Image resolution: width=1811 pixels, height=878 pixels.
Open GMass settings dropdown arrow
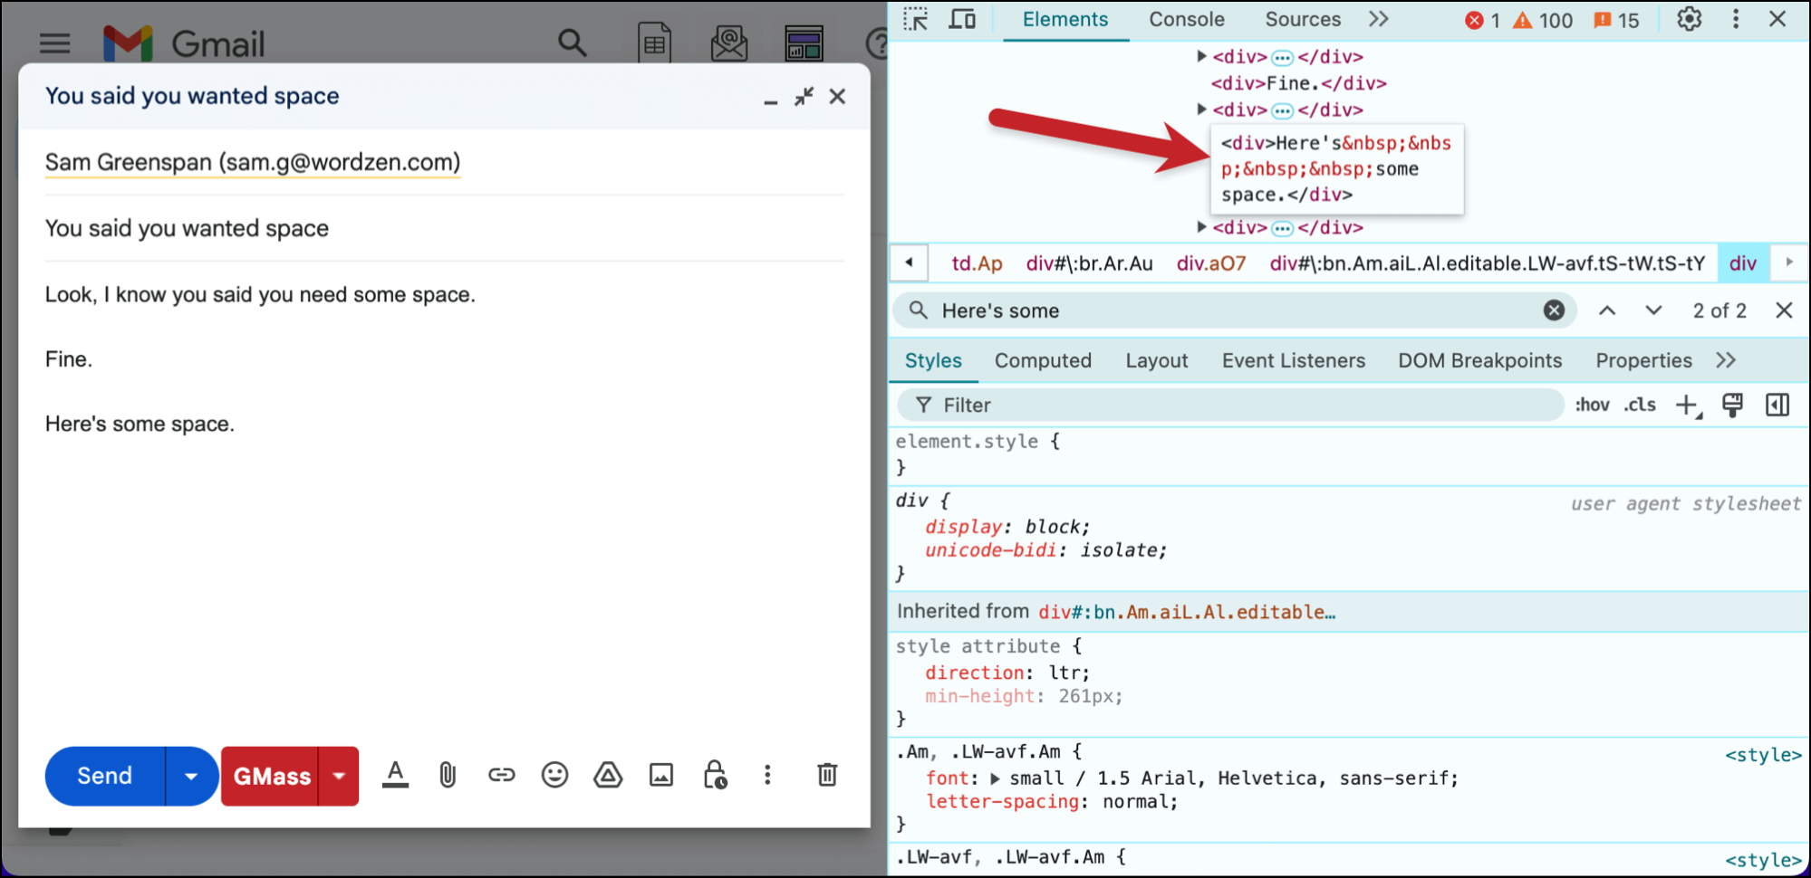[x=339, y=776]
